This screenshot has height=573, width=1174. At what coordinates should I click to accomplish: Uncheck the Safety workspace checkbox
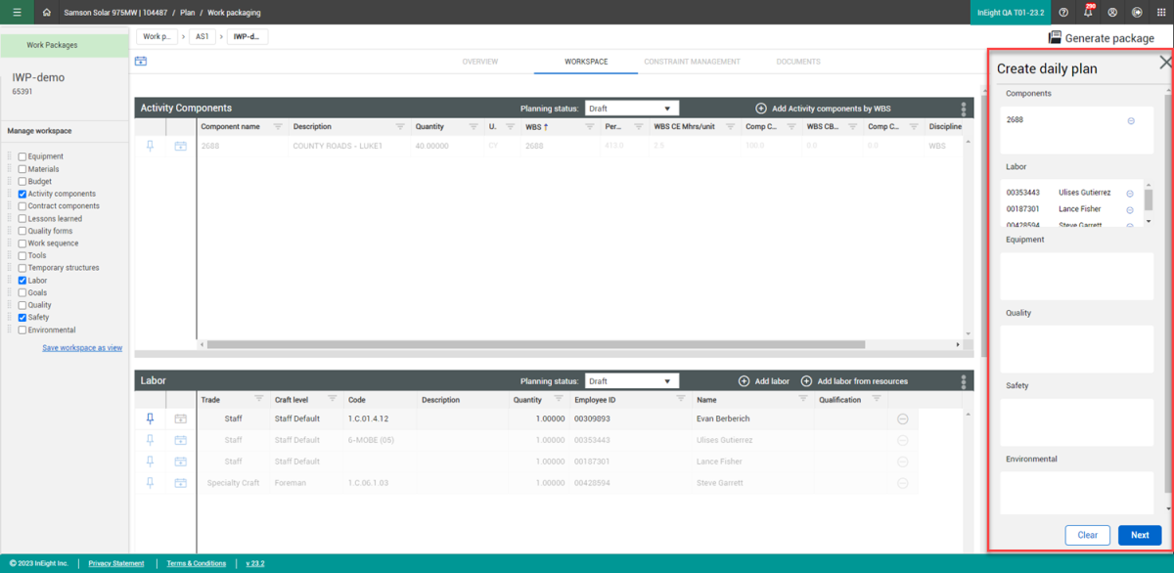(23, 318)
